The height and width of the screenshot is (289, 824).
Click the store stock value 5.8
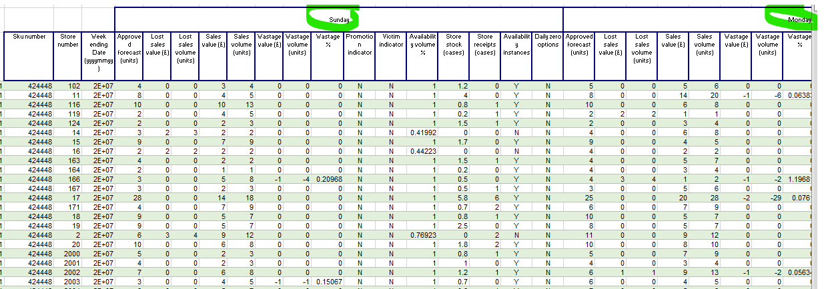click(x=454, y=198)
